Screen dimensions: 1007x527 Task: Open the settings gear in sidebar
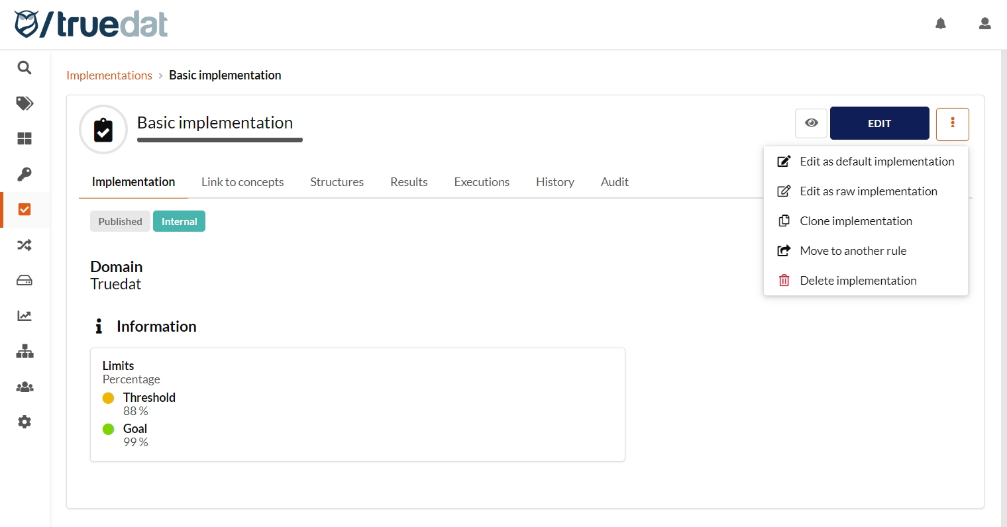[x=25, y=422]
